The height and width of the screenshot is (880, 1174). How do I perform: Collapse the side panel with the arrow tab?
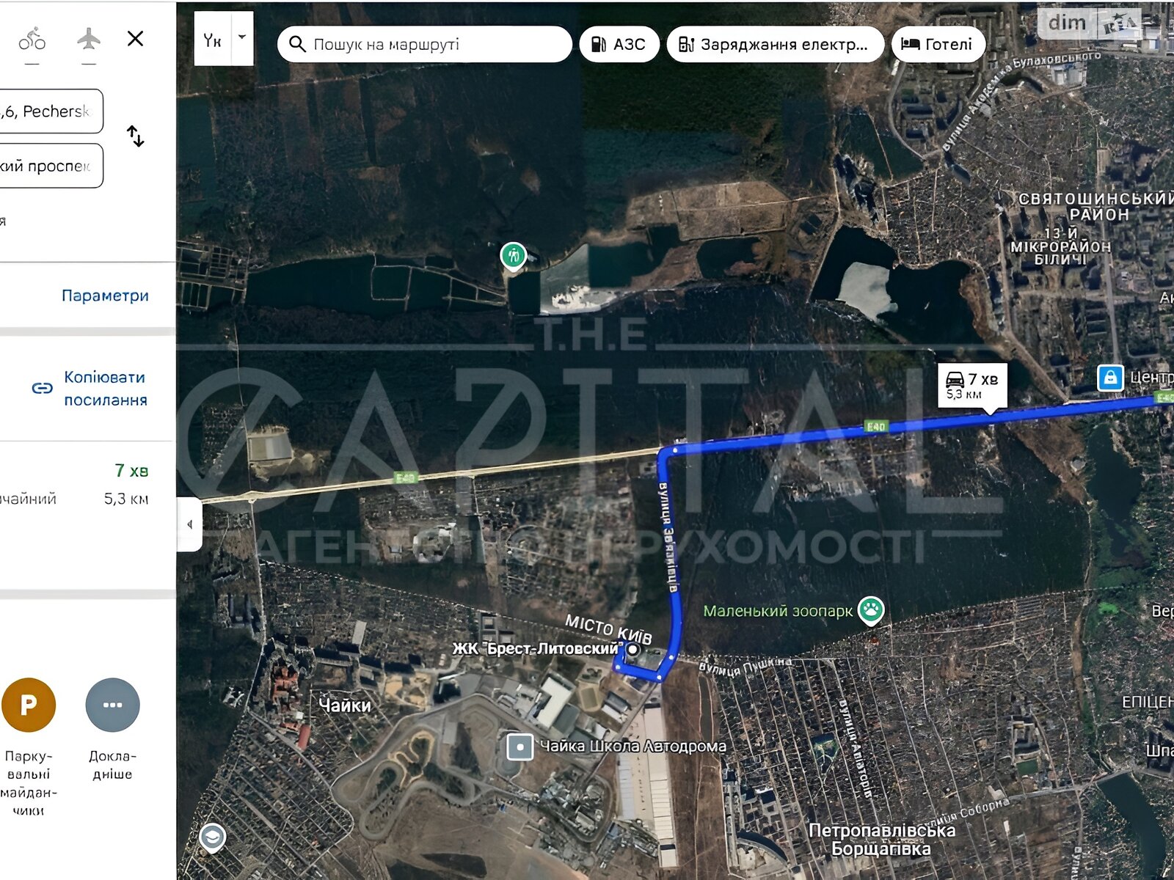coord(189,524)
